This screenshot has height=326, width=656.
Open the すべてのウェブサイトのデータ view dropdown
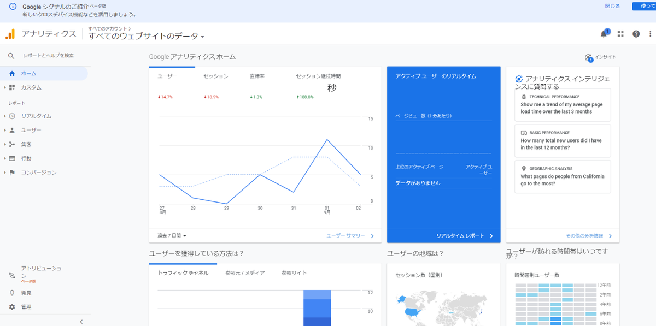(147, 37)
